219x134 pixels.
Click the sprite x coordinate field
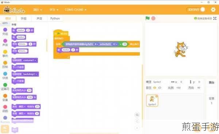[x=181, y=82]
